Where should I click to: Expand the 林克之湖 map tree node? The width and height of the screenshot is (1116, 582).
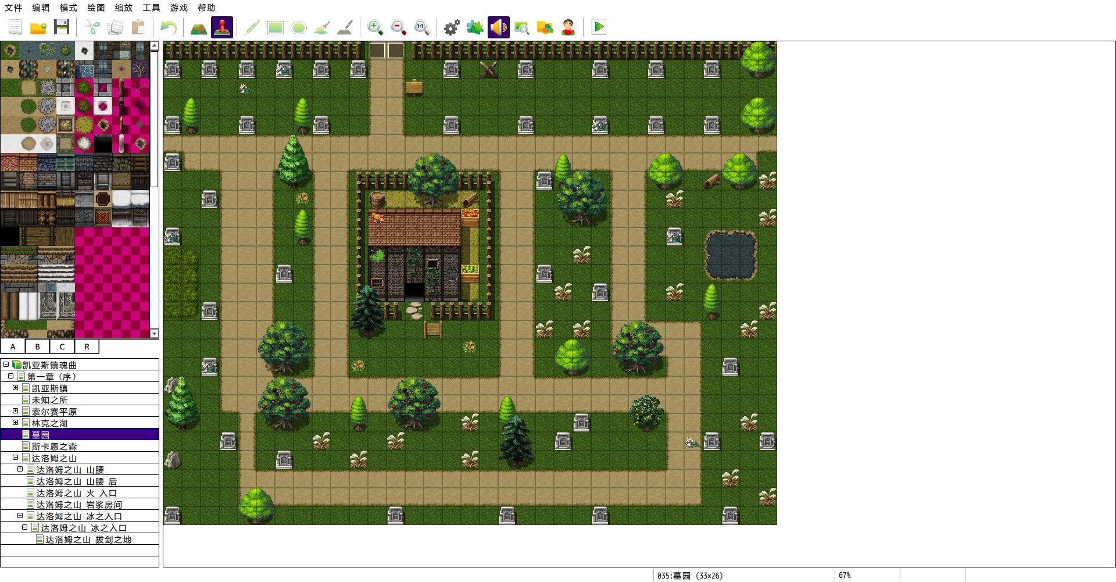tap(16, 423)
